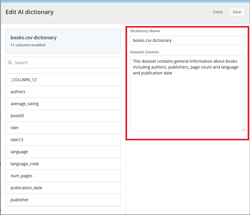Open the language_code column
The width and height of the screenshot is (250, 215).
coord(63,164)
